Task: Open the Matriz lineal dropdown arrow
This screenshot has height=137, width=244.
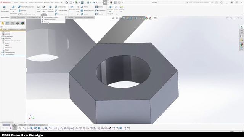Action: click(78, 14)
